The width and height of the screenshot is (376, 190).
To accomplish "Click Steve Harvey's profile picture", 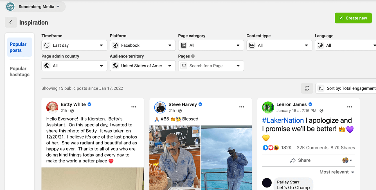I will point(160,107).
